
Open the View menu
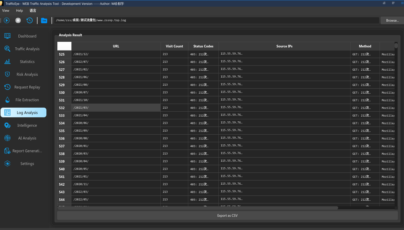point(6,11)
